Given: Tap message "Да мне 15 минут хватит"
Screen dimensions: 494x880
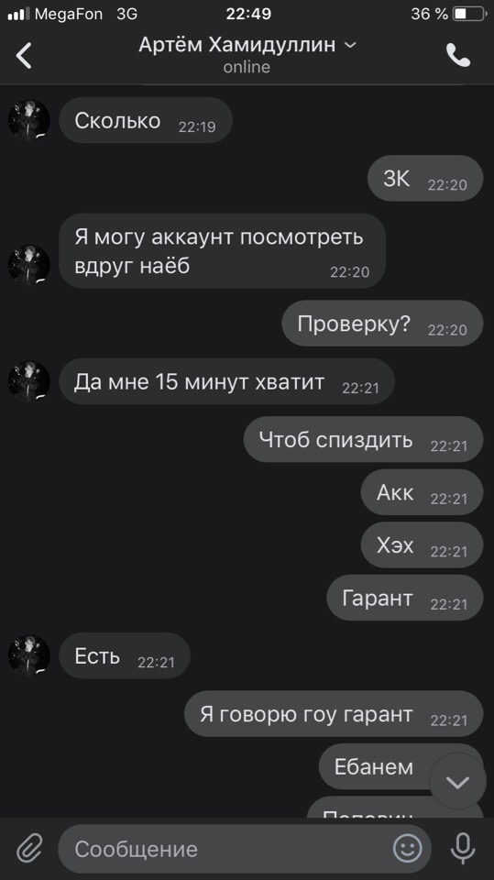Looking at the screenshot, I should 226,381.
